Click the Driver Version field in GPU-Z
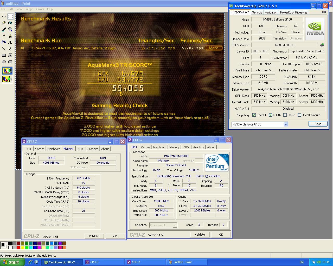This screenshot has width=333, height=266. click(x=288, y=89)
